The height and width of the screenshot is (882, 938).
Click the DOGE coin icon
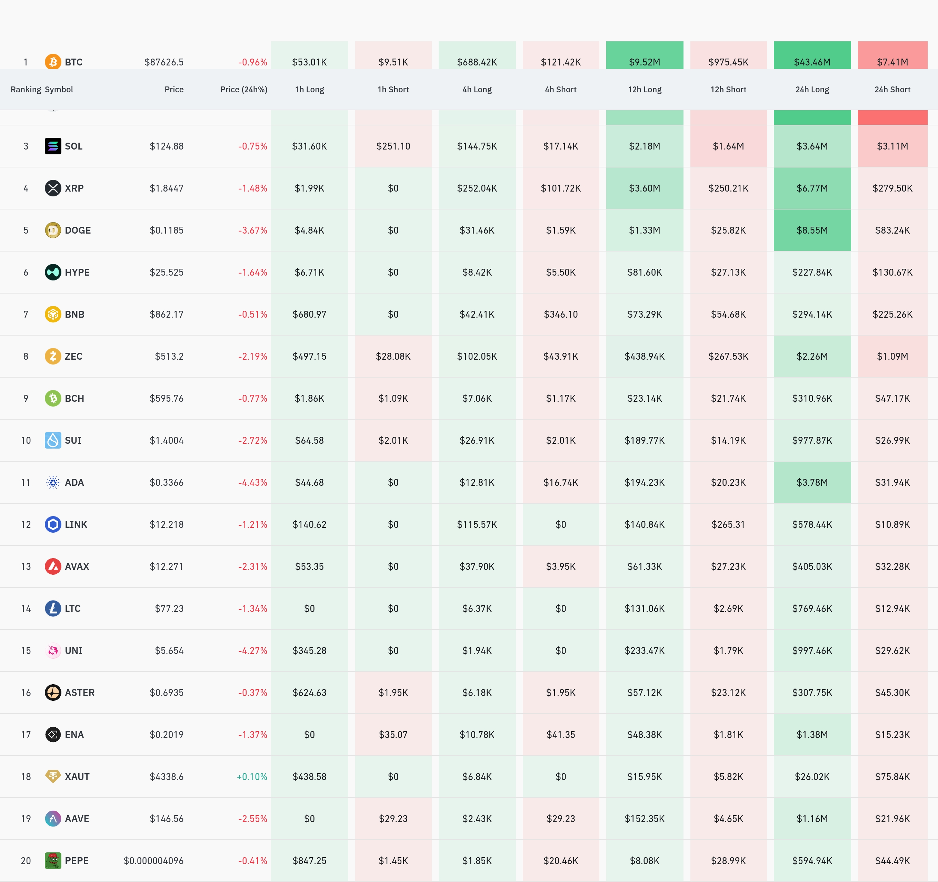(53, 230)
